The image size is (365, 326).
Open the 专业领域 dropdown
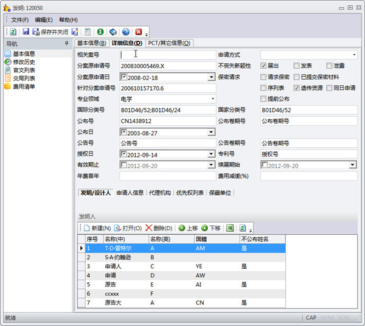[213, 99]
